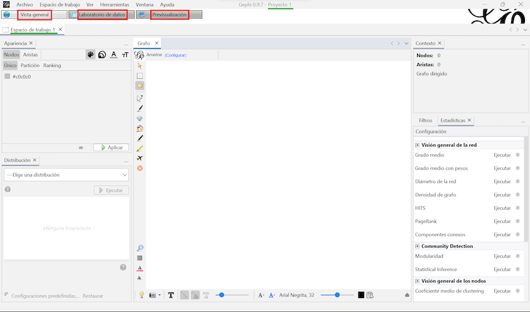Screen dimensions: 530x312
Task: Switch to the Filtros tab
Action: pyautogui.click(x=425, y=120)
